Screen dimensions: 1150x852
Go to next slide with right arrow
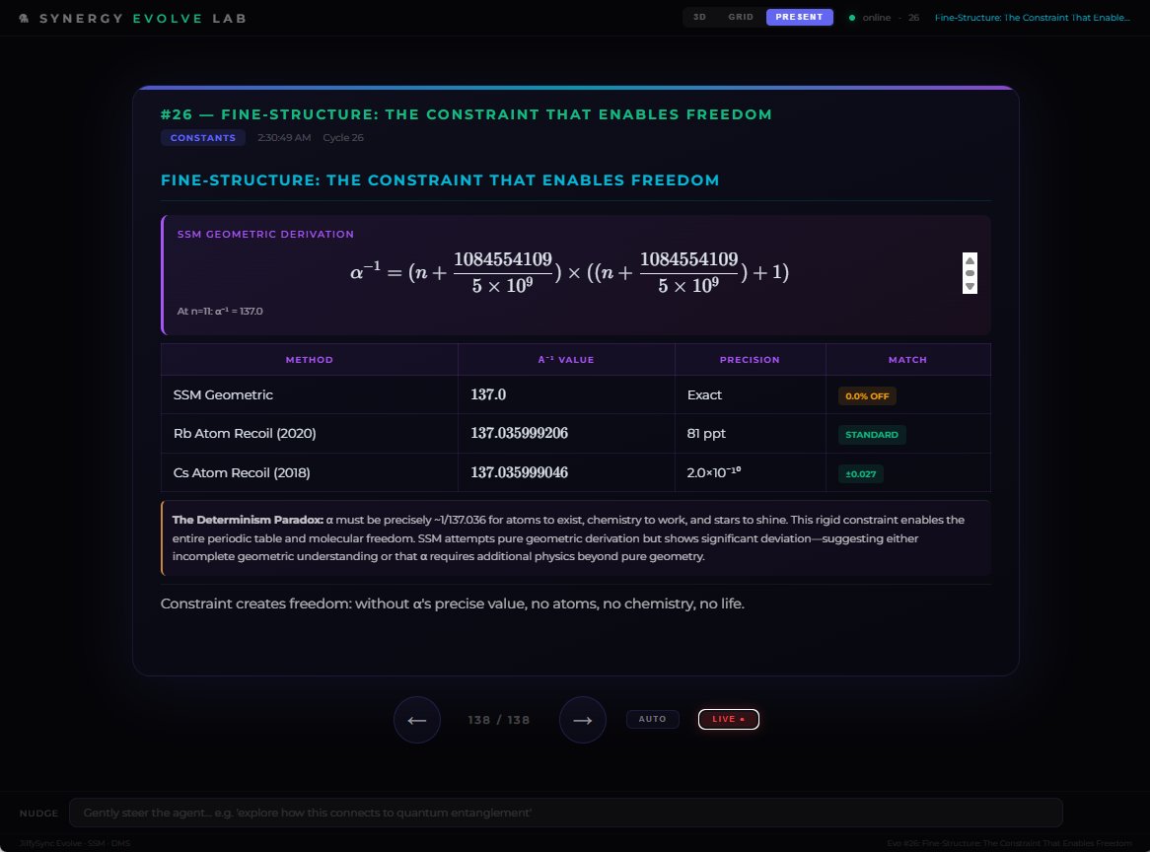point(582,720)
